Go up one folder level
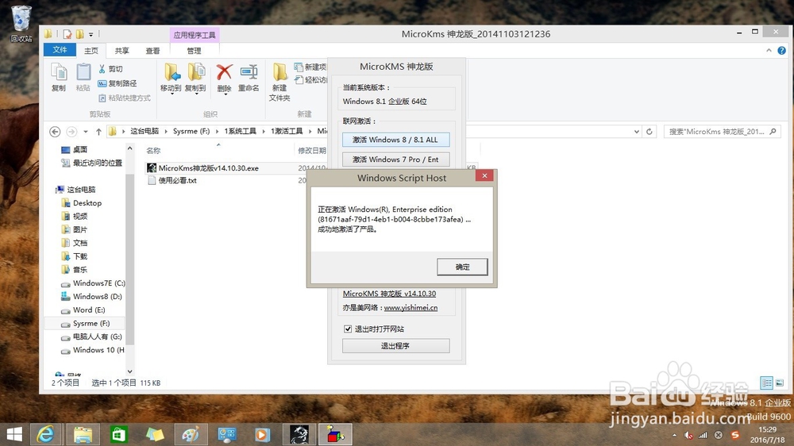Image resolution: width=794 pixels, height=446 pixels. point(98,132)
